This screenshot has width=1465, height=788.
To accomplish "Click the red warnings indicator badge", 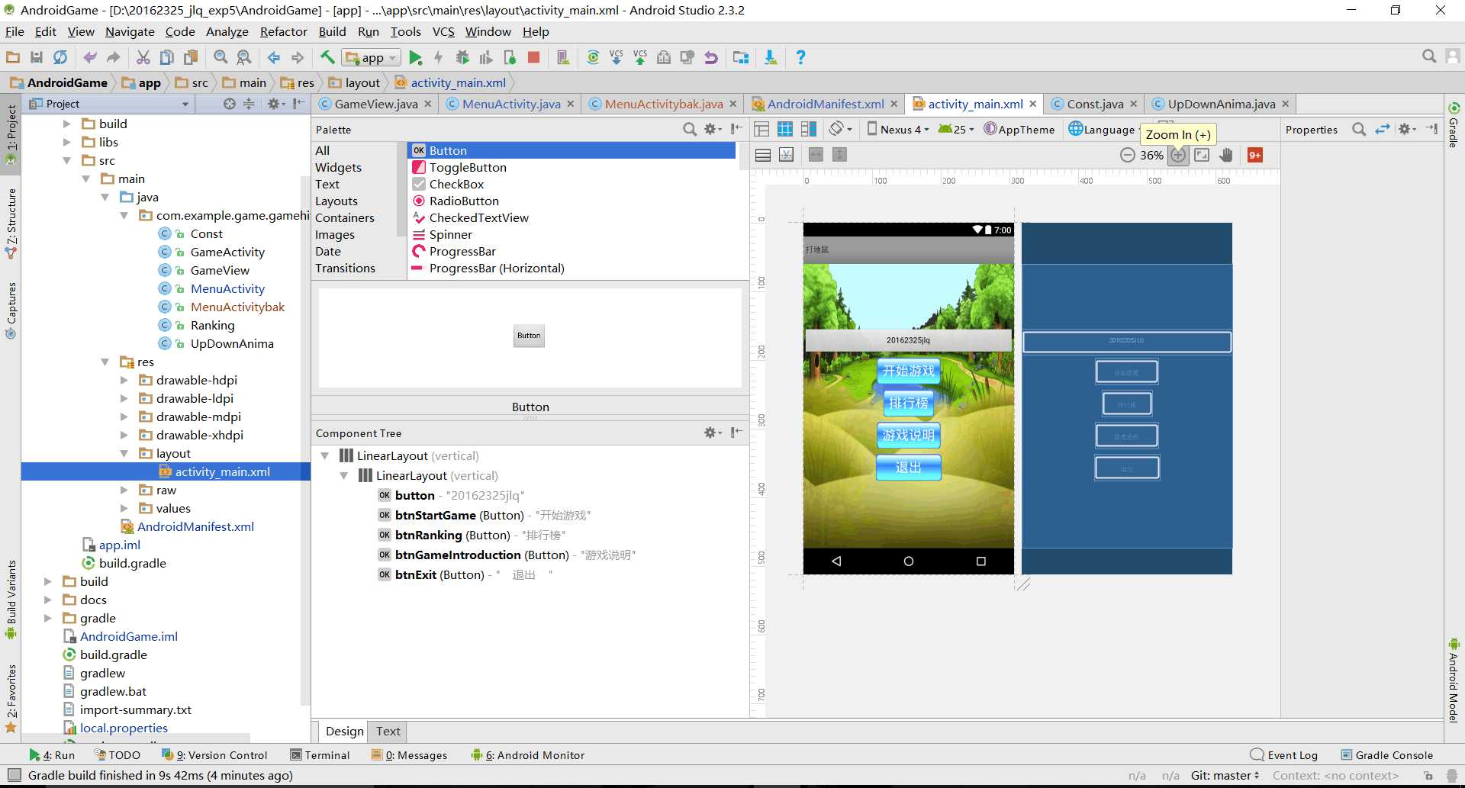I will click(x=1254, y=155).
